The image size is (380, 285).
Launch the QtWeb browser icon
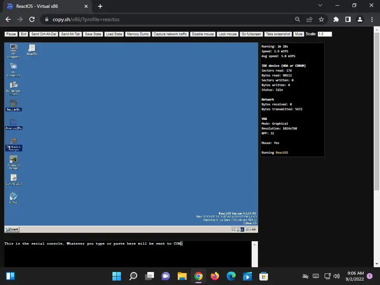coord(14,198)
